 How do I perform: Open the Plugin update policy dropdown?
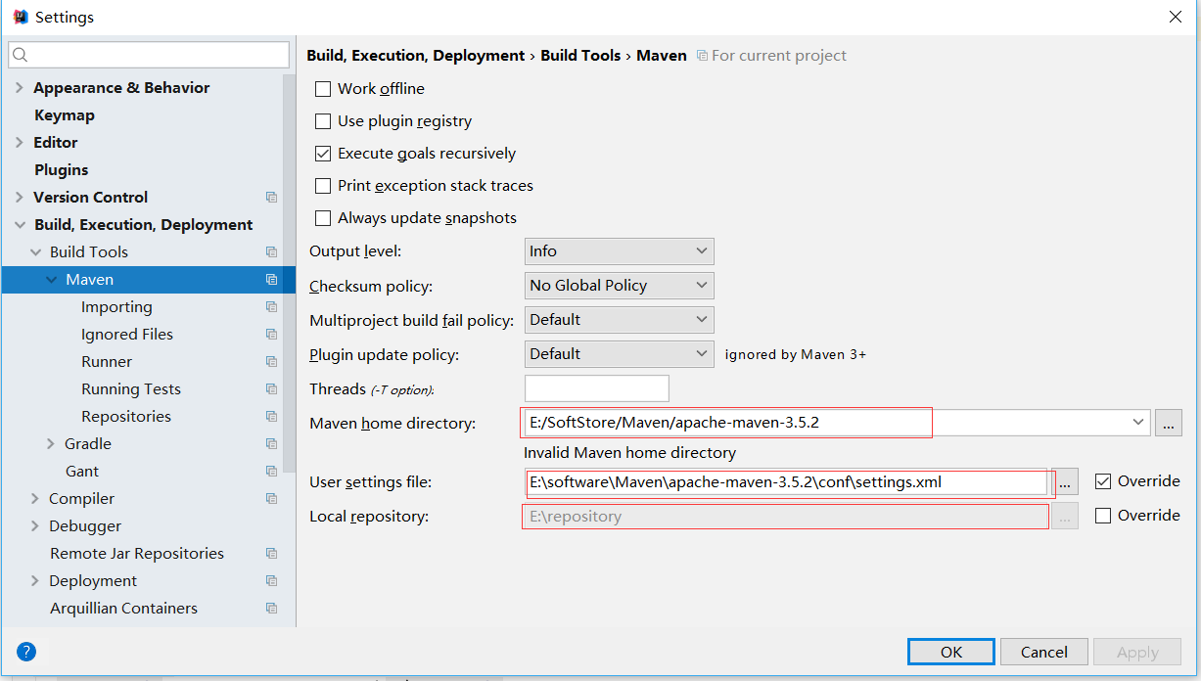tap(620, 354)
